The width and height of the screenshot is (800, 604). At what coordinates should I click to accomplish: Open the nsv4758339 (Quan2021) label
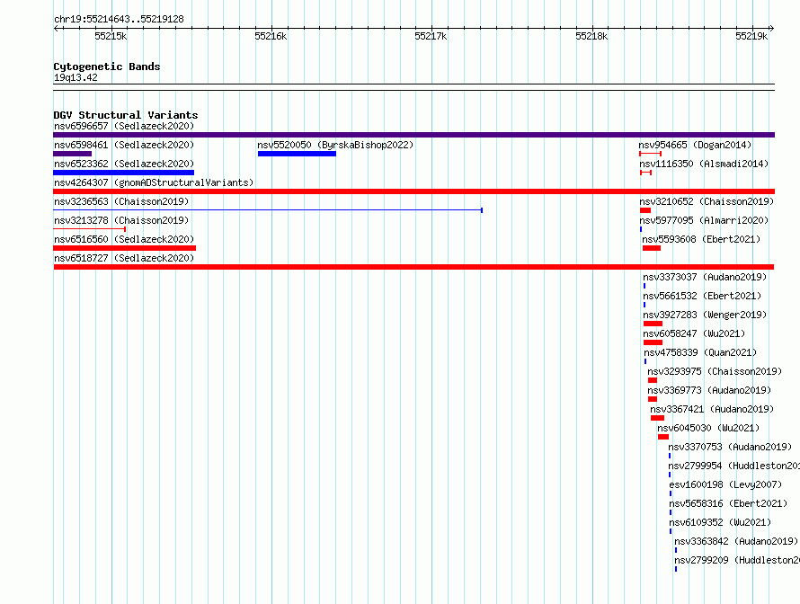(x=700, y=352)
